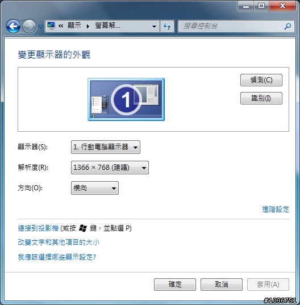Open the 連接到投影機 link
300x305 pixels.
coord(38,228)
